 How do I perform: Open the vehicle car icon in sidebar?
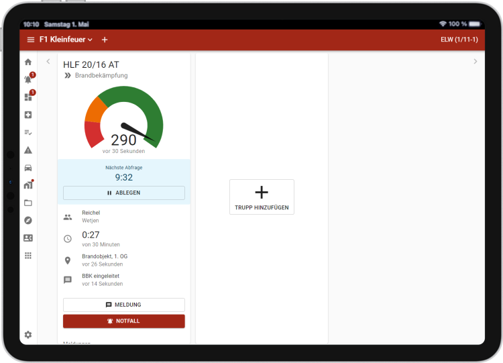pyautogui.click(x=28, y=168)
